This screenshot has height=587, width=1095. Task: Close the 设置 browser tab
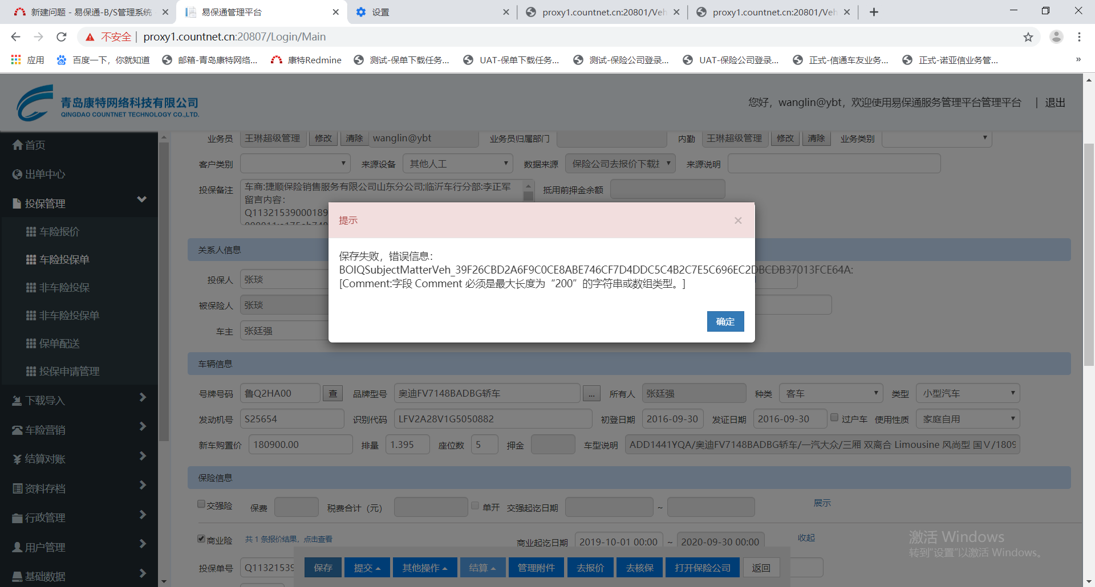(506, 12)
